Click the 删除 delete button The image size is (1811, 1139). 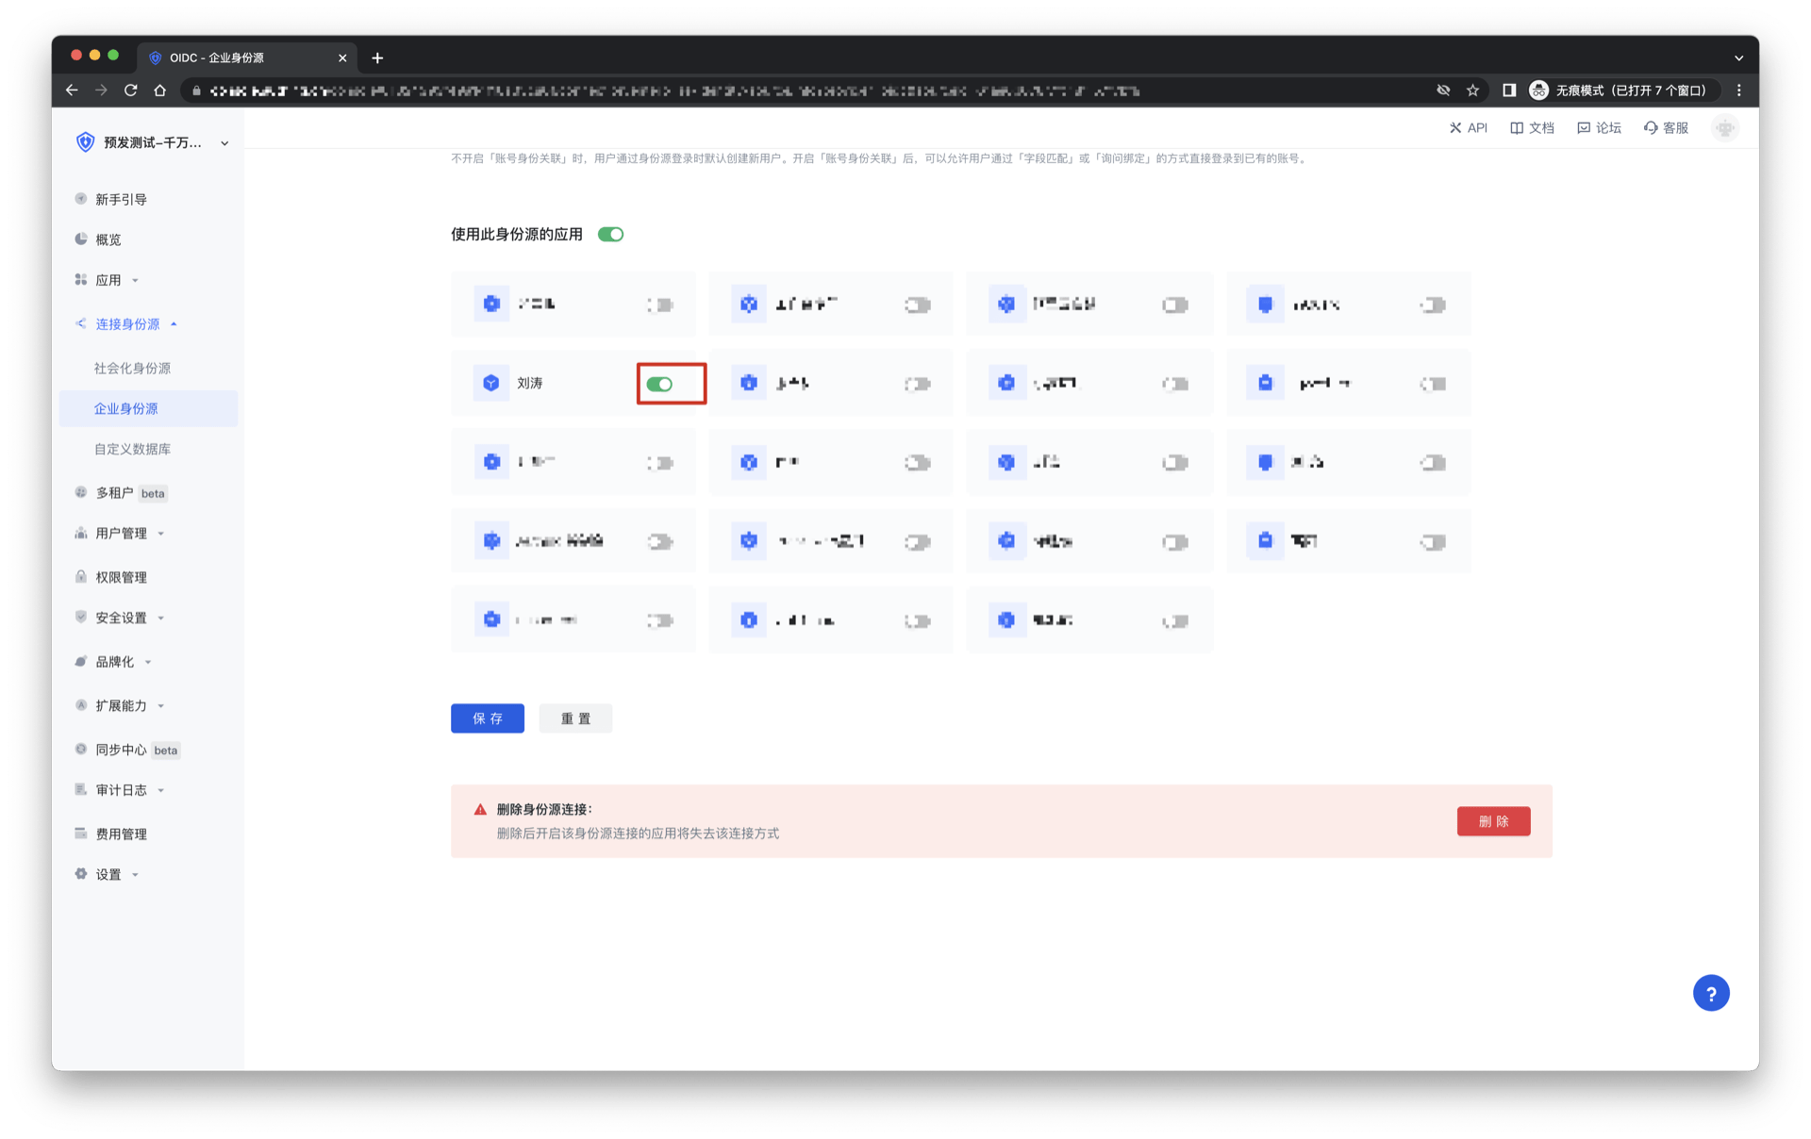[x=1493, y=821]
